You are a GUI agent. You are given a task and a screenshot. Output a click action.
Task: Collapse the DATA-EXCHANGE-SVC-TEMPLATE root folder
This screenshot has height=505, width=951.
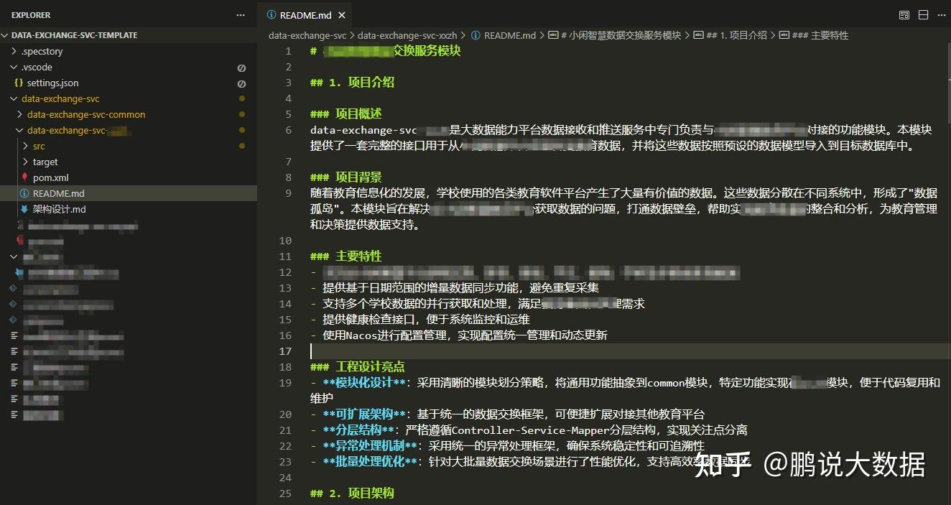click(6, 34)
